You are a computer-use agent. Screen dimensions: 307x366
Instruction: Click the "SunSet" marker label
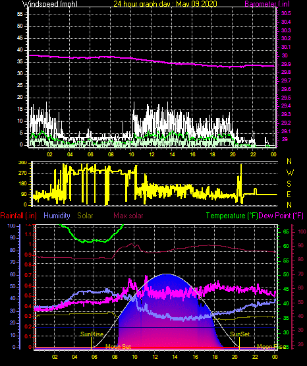pos(240,334)
